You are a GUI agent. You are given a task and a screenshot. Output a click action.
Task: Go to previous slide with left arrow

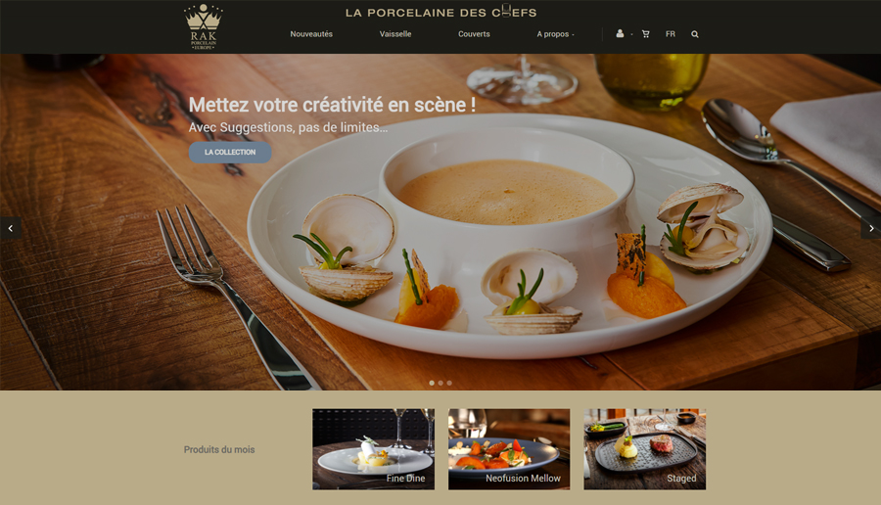10,228
